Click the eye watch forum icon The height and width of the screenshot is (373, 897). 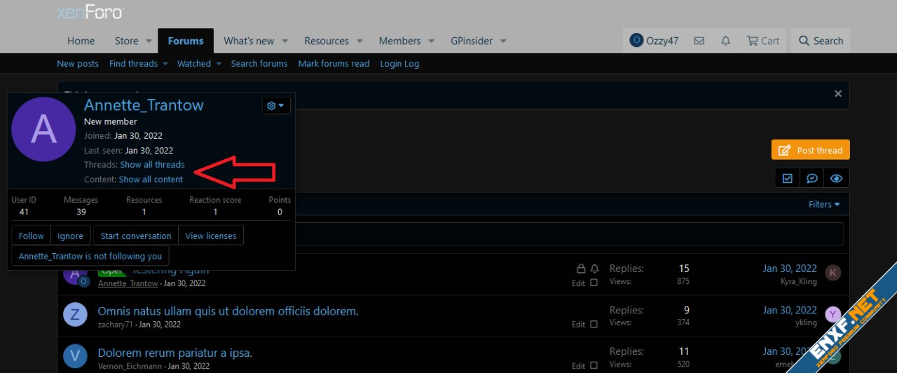pyautogui.click(x=836, y=178)
